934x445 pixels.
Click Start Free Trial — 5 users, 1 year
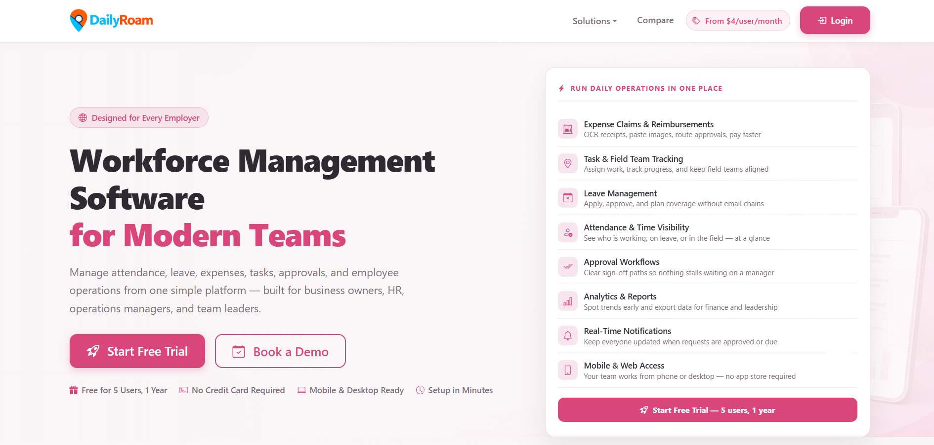(x=708, y=410)
